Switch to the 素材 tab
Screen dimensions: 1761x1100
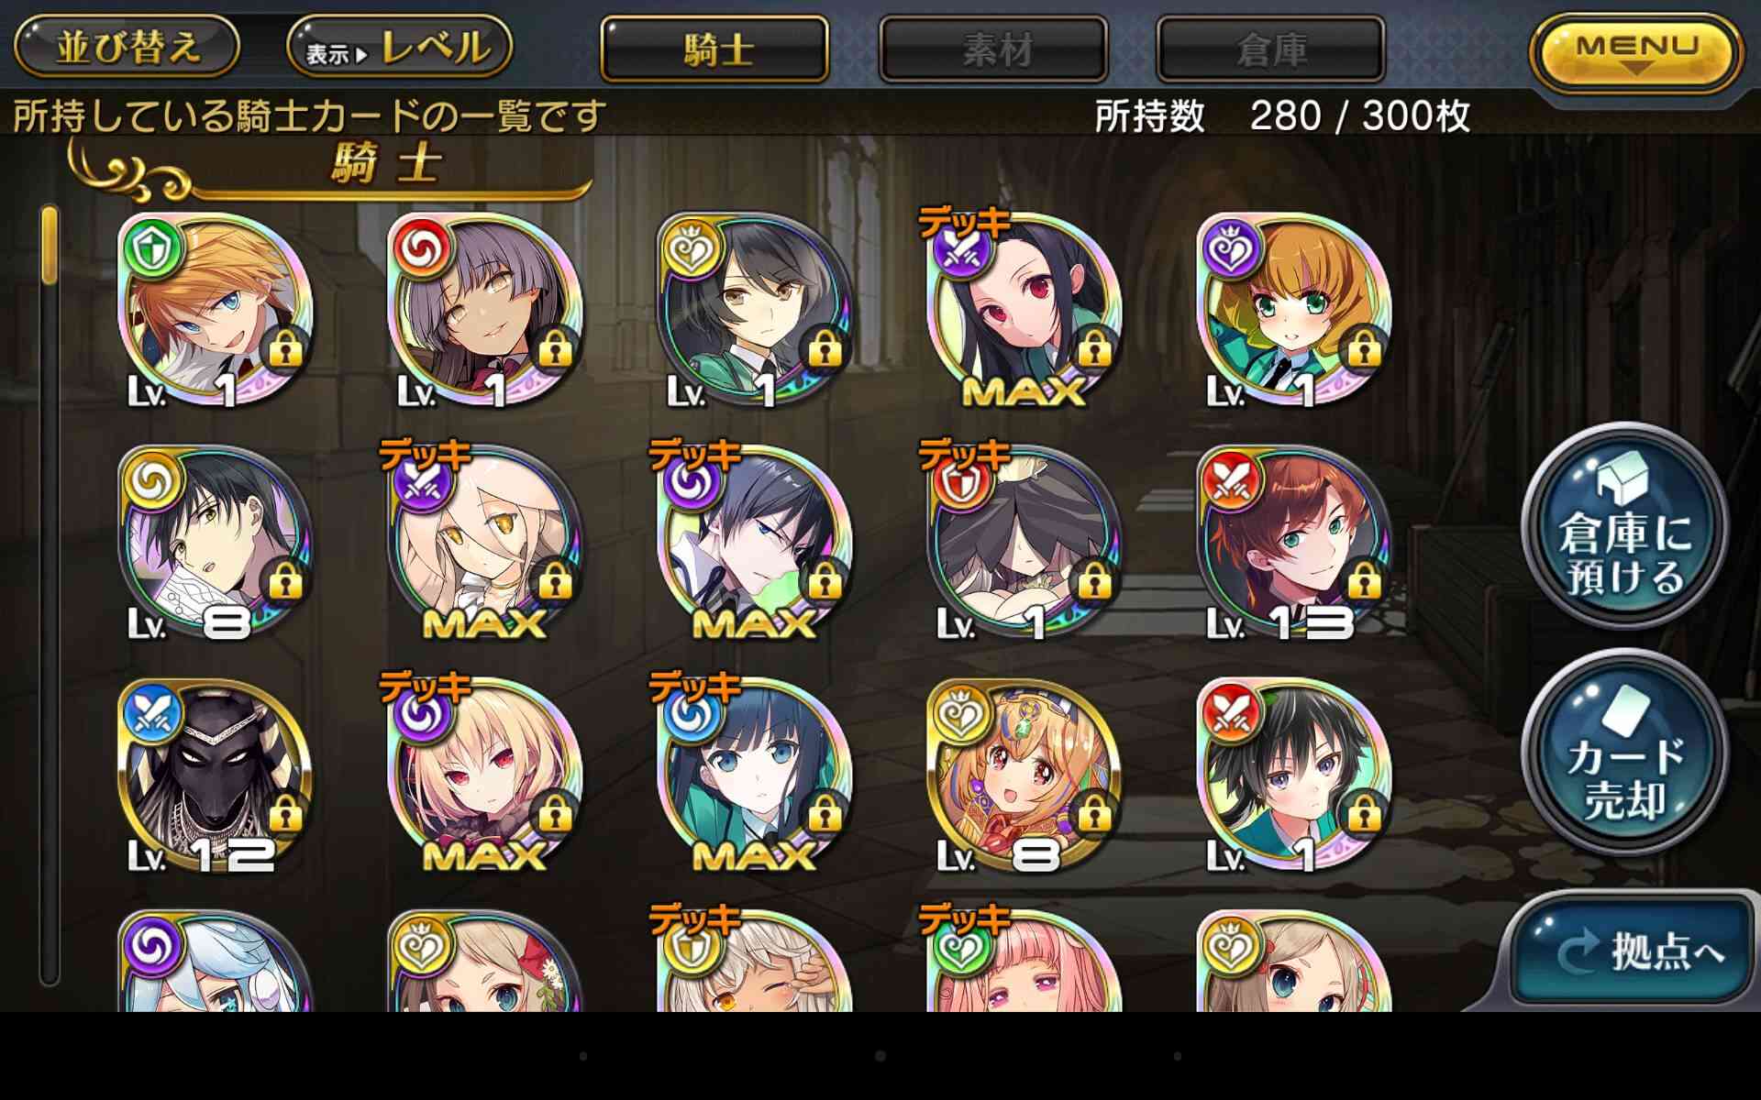994,49
